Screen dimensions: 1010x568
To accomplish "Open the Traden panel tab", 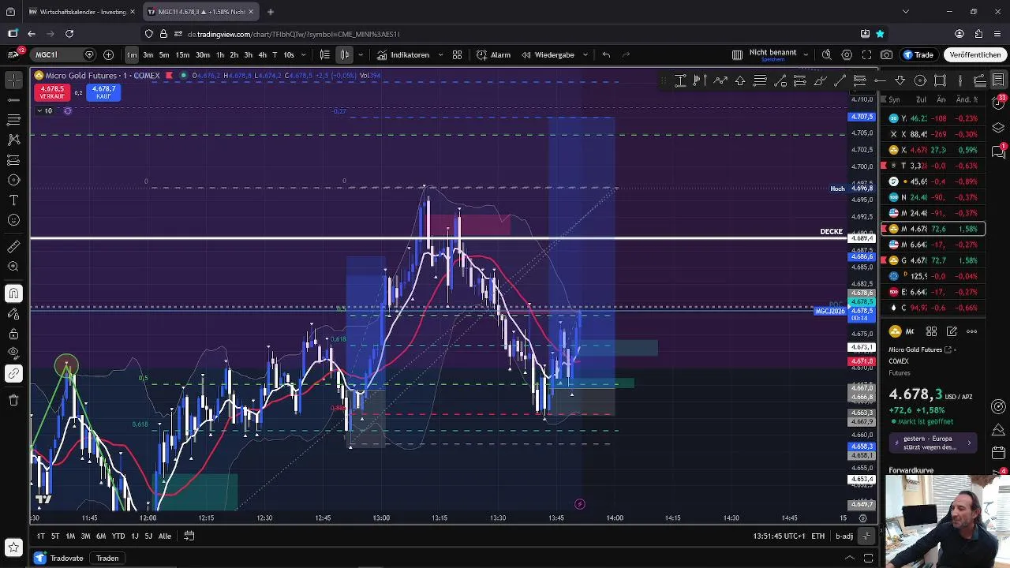I will [x=107, y=559].
